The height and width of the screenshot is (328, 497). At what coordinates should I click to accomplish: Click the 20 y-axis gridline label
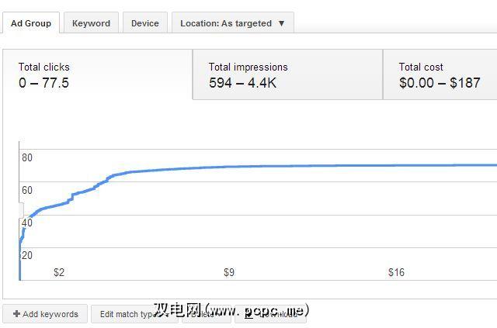[27, 256]
